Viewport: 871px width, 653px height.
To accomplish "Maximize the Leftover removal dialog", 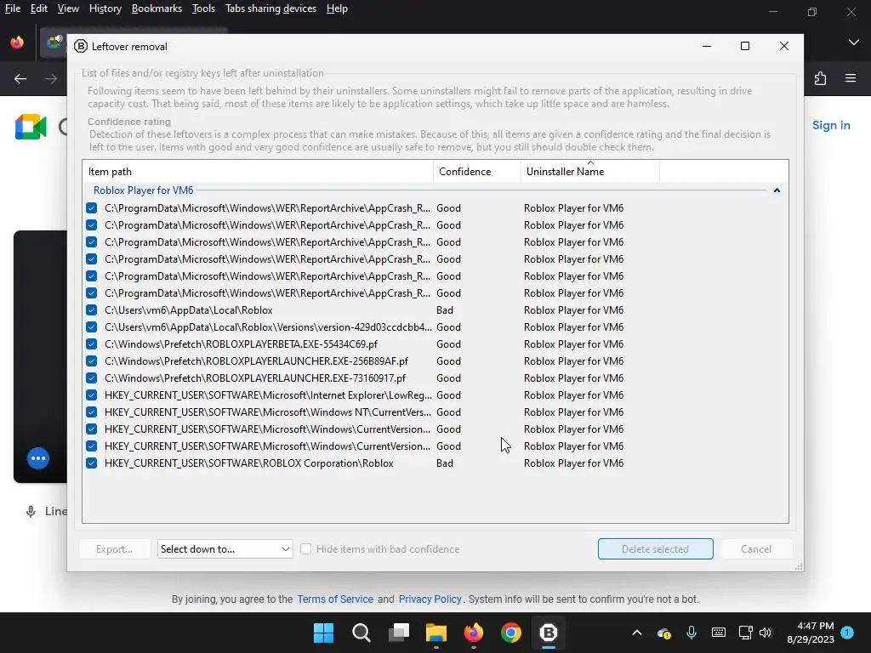I will point(745,46).
